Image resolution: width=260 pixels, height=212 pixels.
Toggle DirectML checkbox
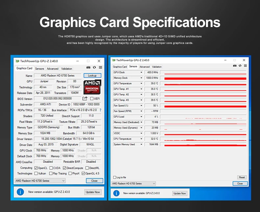pos(87,168)
